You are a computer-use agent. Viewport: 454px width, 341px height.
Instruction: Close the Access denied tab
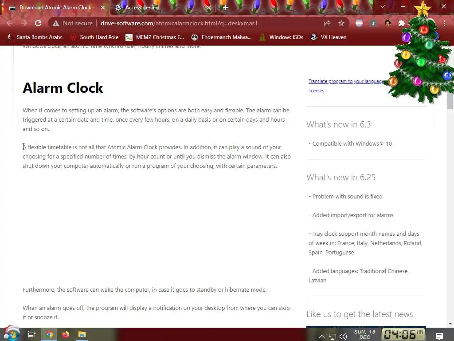coord(209,8)
